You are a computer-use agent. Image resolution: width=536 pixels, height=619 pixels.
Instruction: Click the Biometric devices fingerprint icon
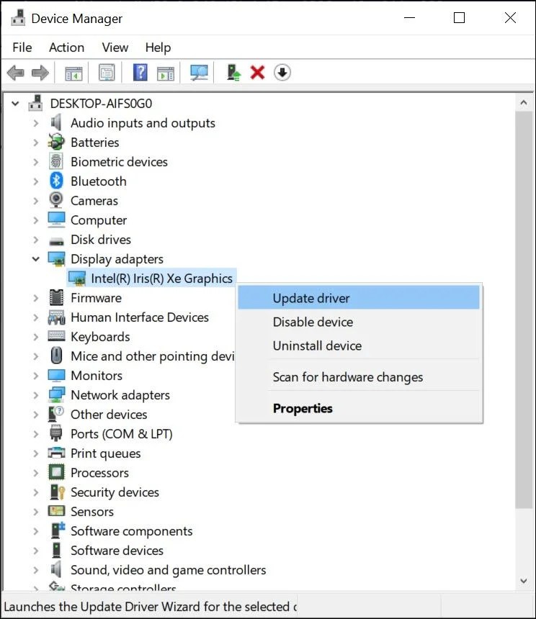tap(56, 161)
